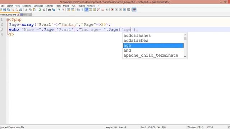Click the echo keyword on line 3

click(14, 29)
